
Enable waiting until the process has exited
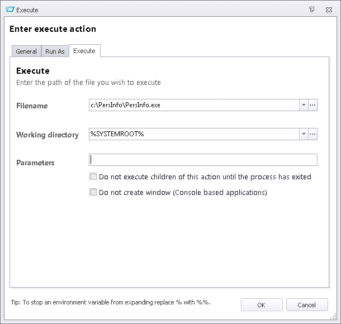pyautogui.click(x=93, y=176)
